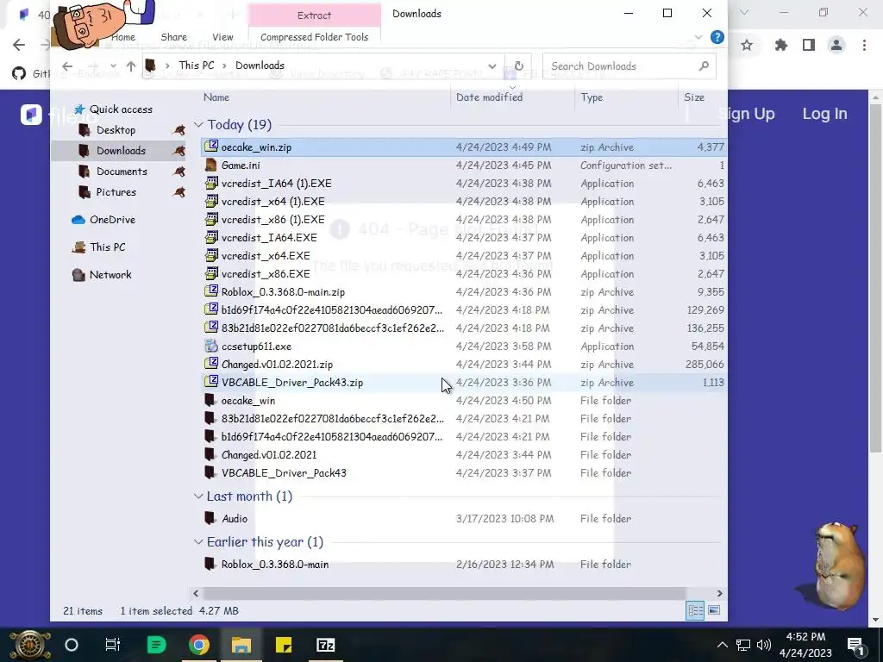The image size is (883, 662).
Task: Open Compressed Folder Tools tab
Action: click(x=314, y=37)
